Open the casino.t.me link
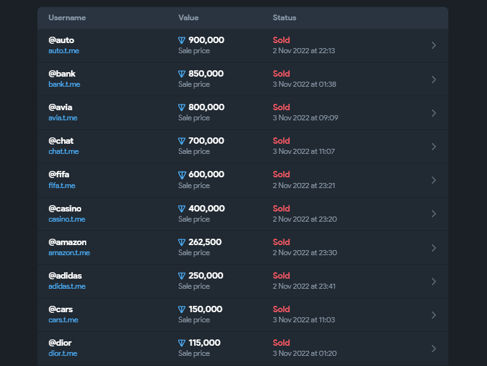 point(67,219)
